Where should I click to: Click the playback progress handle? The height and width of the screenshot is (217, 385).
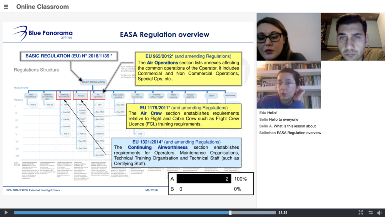pyautogui.click(x=230, y=213)
